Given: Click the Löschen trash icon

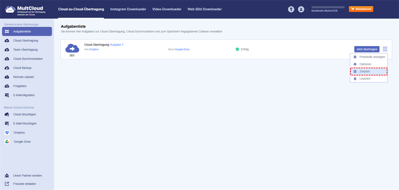Looking at the screenshot, I should click(355, 79).
